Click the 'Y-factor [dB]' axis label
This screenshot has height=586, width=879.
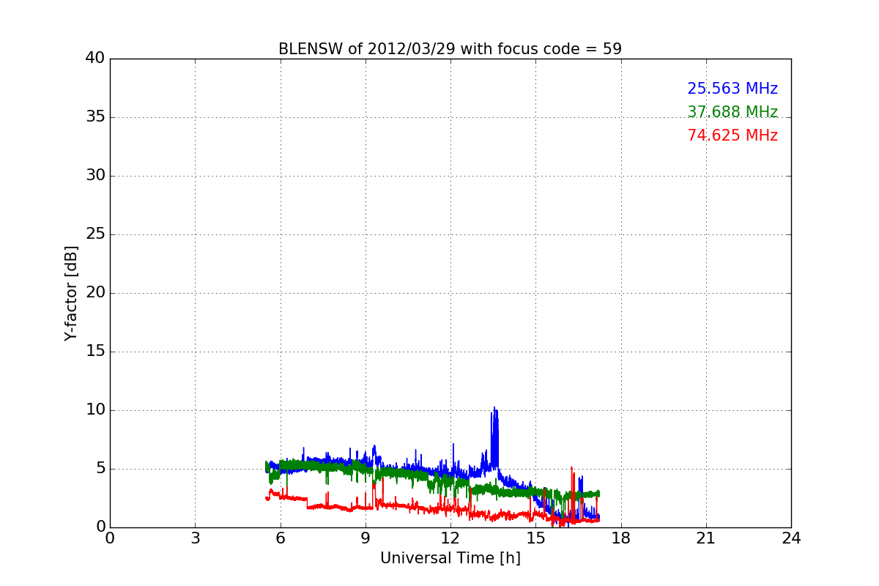click(x=71, y=293)
